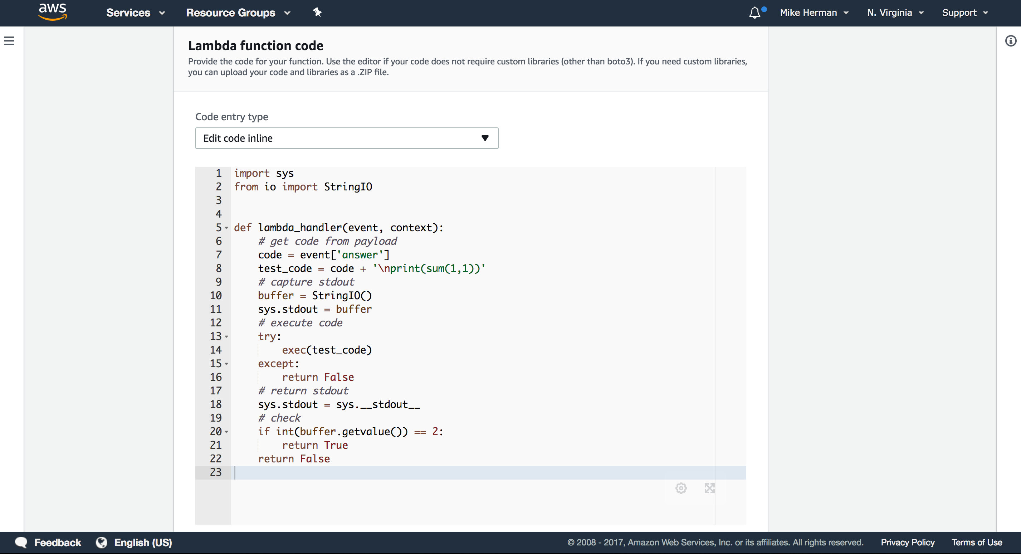Click the AWS logo to go home
The width and height of the screenshot is (1021, 554).
(x=52, y=12)
